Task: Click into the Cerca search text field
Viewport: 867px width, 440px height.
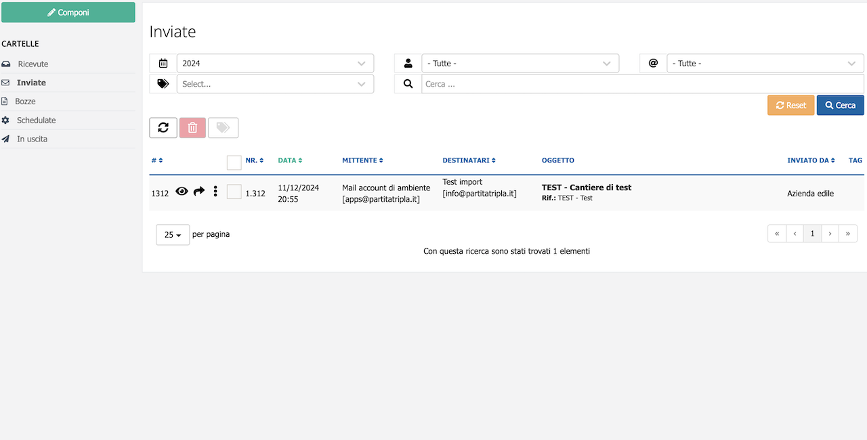Action: (x=643, y=84)
